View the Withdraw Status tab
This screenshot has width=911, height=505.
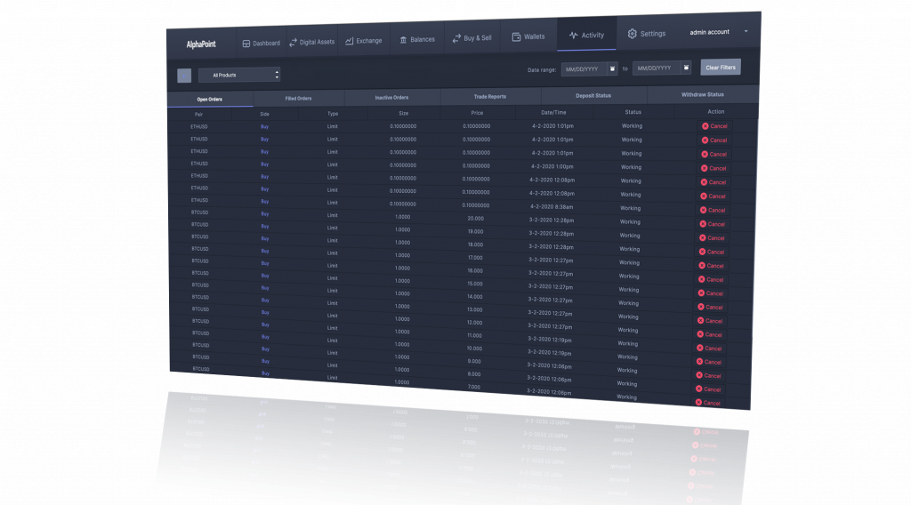point(702,93)
